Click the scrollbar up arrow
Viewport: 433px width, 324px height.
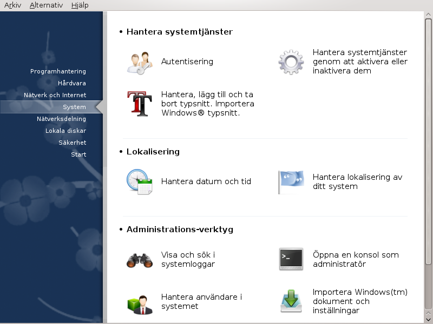pos(428,15)
